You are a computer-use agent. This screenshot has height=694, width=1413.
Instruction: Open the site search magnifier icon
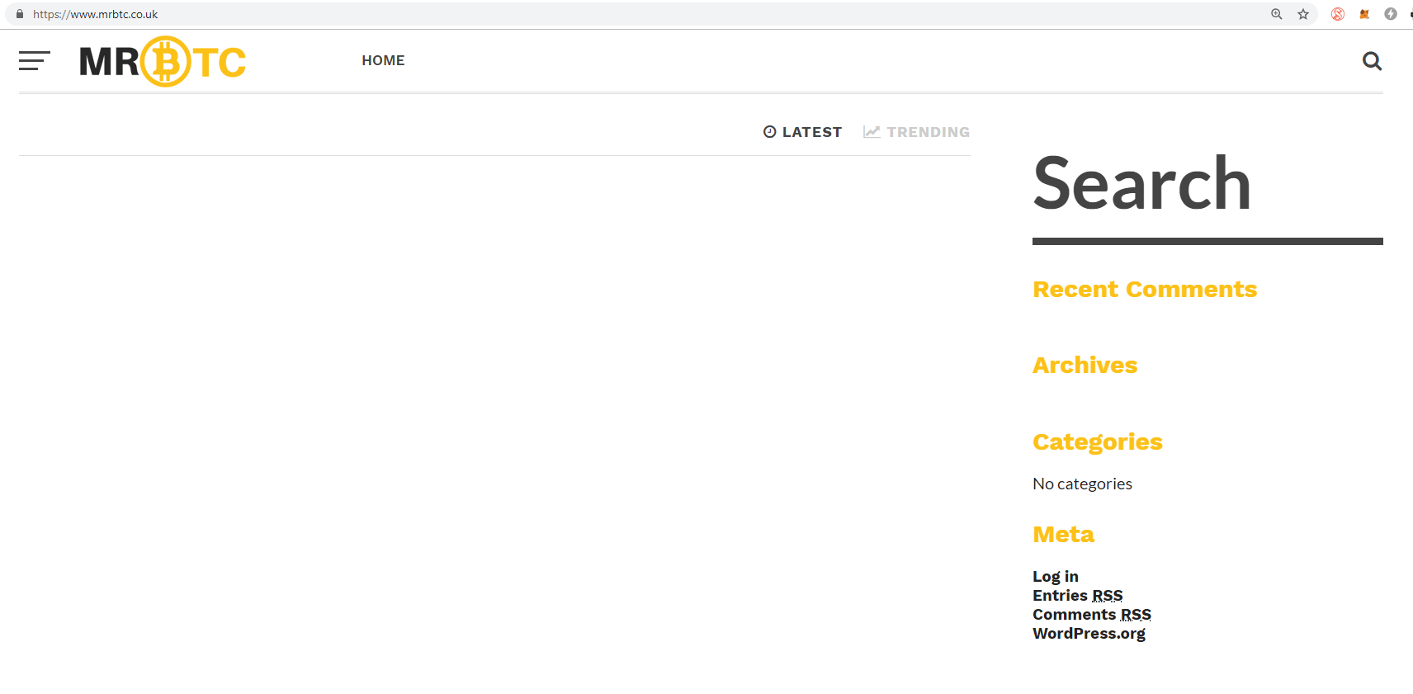(1372, 61)
